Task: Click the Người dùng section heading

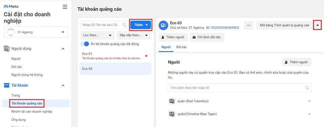Action: 21,49
